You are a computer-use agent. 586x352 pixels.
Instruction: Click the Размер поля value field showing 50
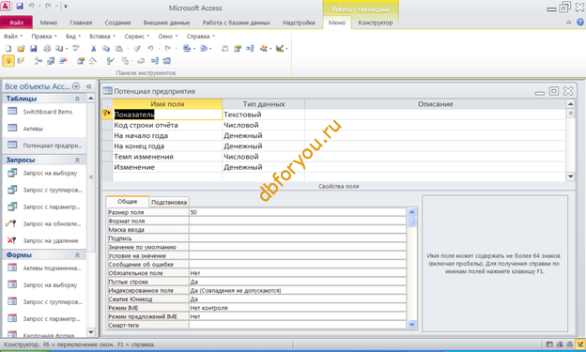298,212
